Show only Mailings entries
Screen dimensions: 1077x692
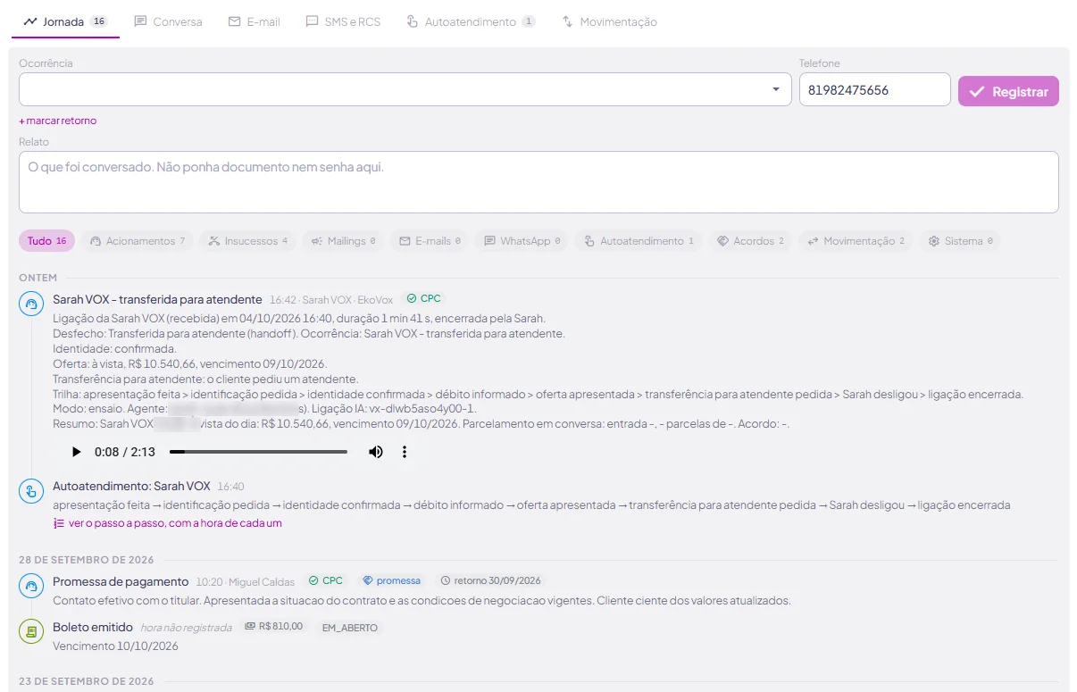[343, 241]
